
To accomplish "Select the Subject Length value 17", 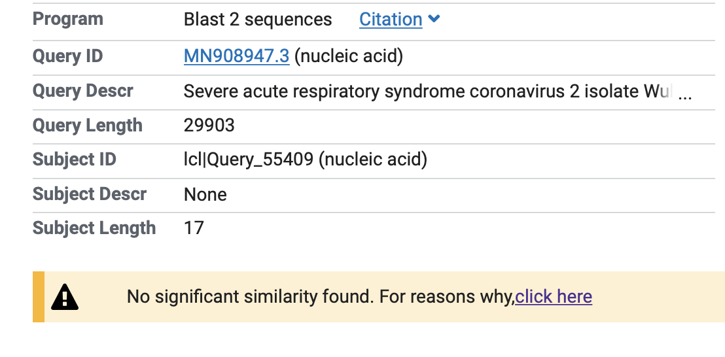I will (194, 228).
